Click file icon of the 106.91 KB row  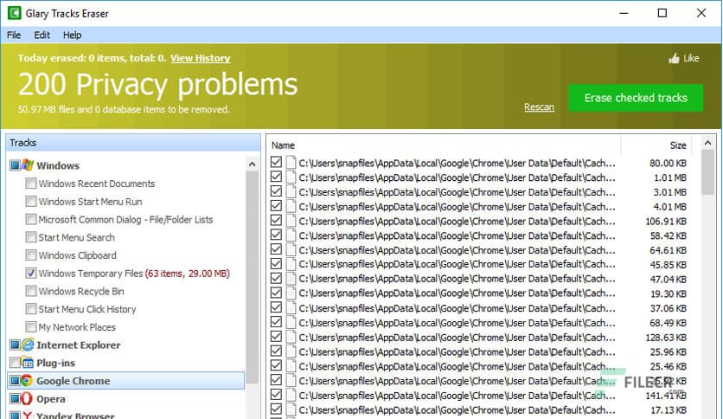click(x=291, y=221)
